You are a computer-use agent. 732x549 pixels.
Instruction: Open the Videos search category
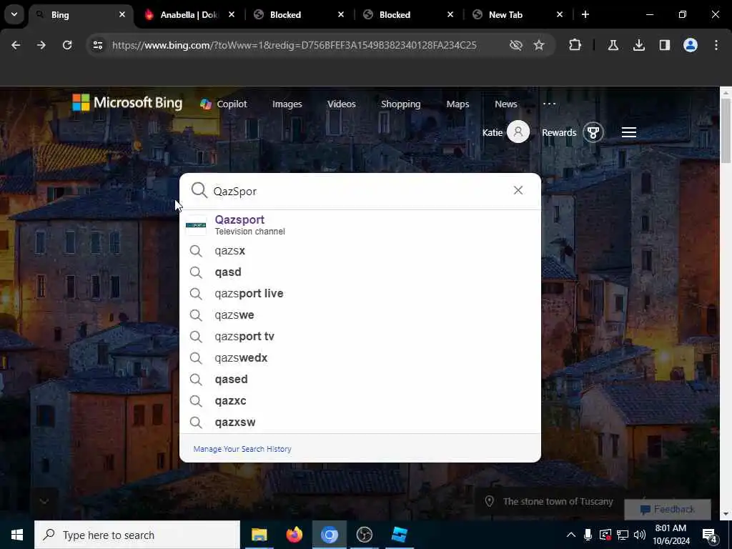point(341,104)
